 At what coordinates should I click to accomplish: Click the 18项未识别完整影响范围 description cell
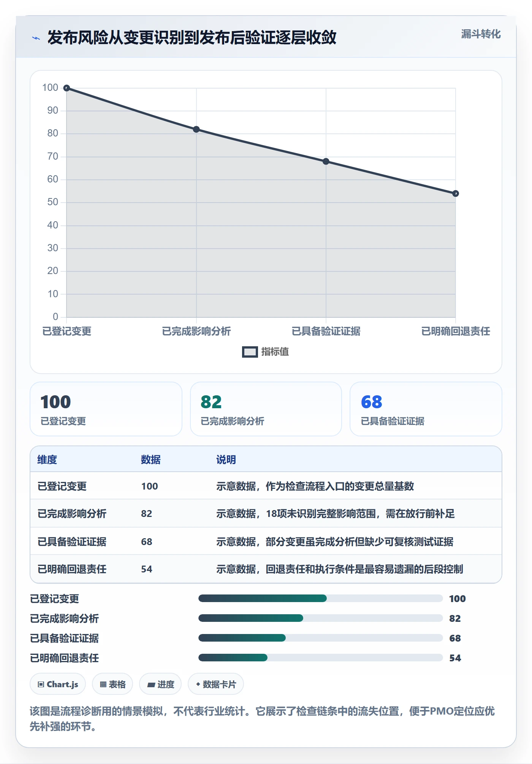(x=336, y=514)
